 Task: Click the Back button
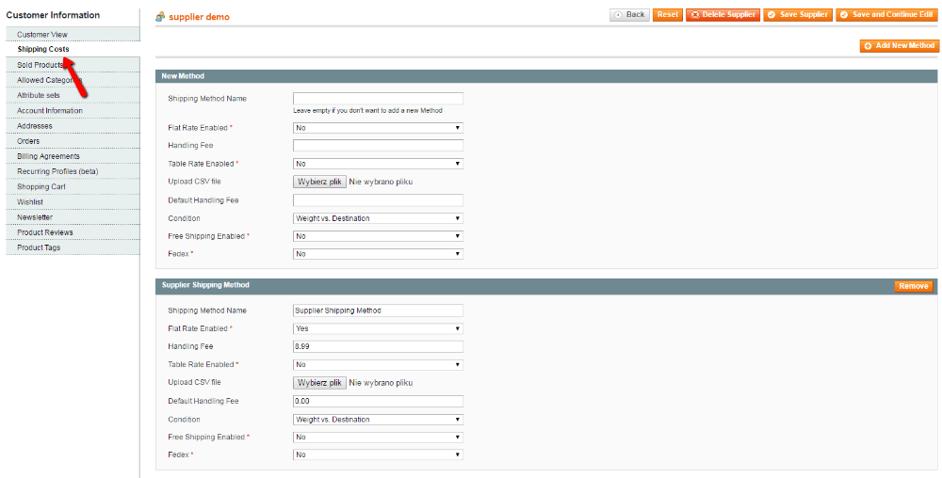629,15
